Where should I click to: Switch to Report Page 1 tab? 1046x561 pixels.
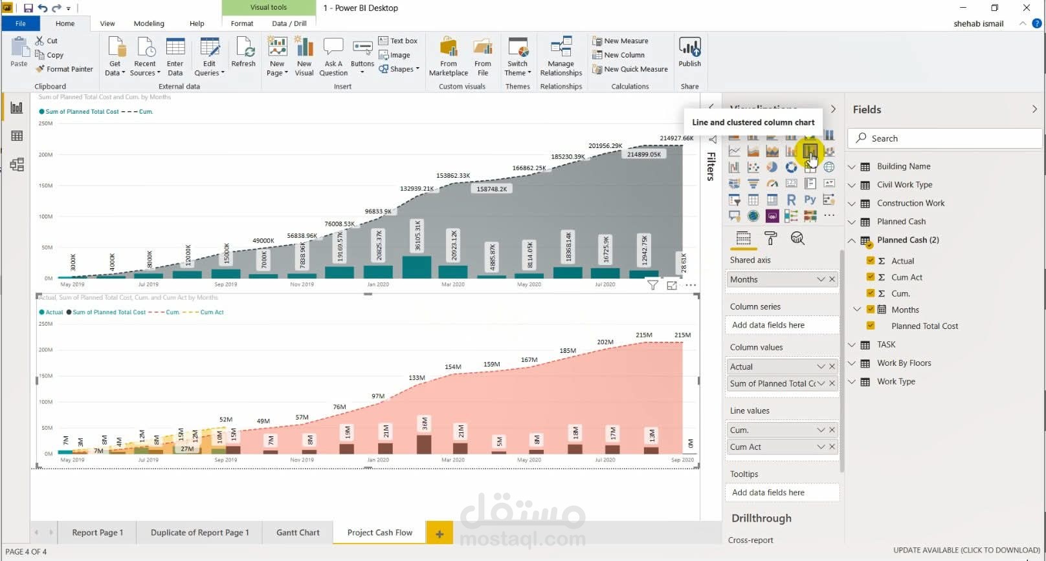tap(97, 533)
